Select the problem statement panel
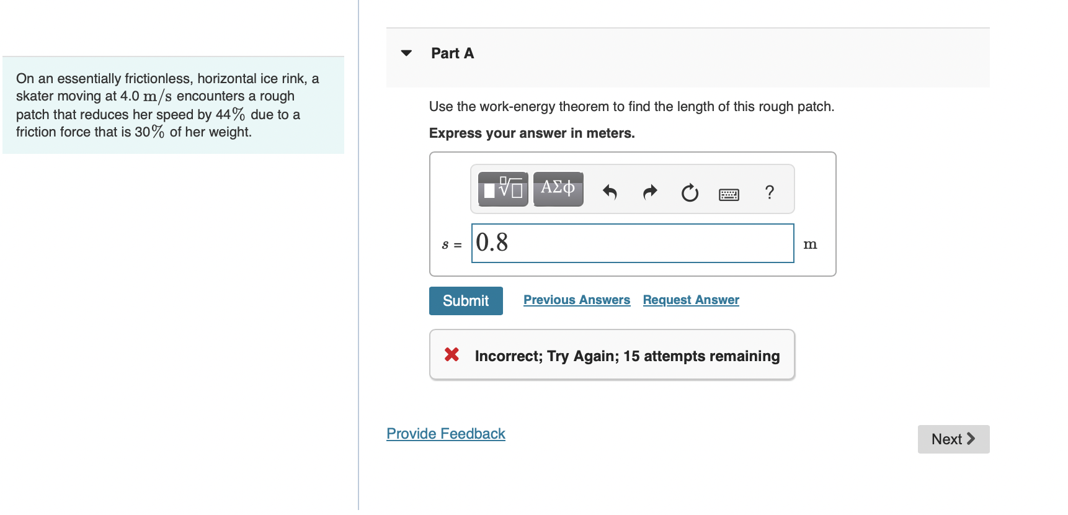Viewport: 1068px width, 515px height. [173, 105]
